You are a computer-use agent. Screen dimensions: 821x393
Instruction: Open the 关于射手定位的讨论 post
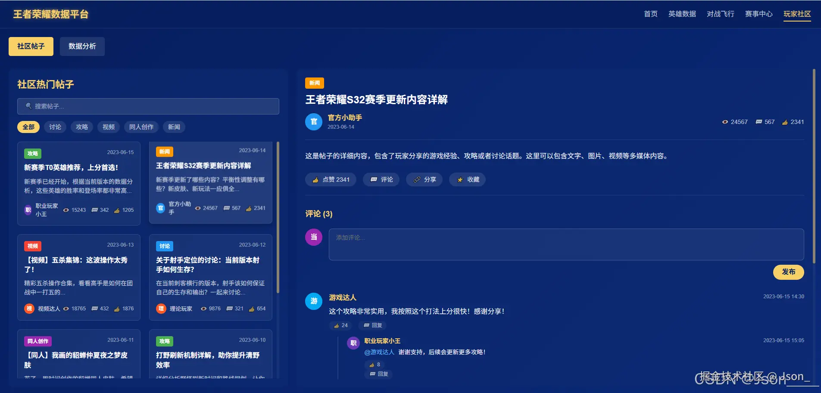[211, 278]
